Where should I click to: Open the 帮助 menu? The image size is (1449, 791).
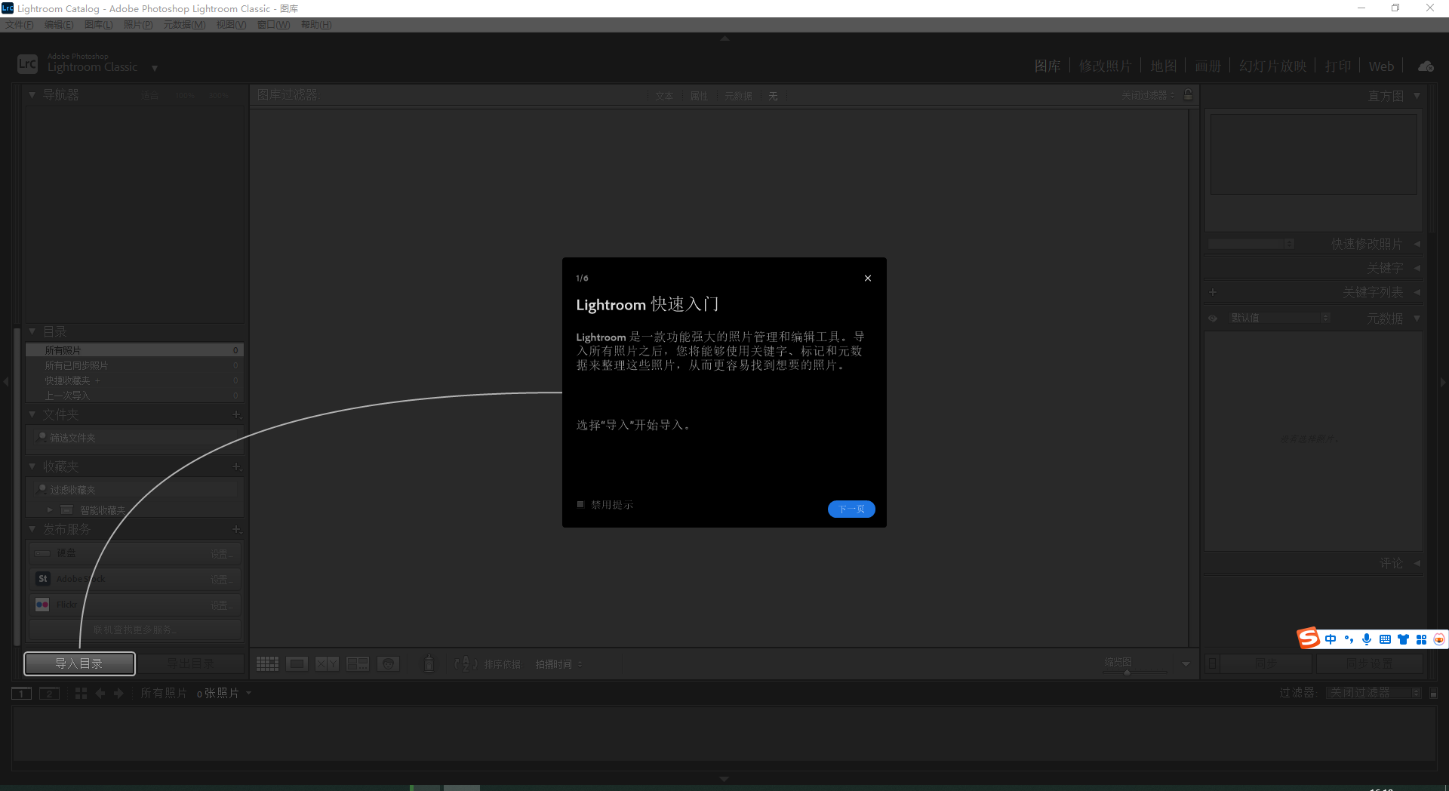(x=316, y=24)
